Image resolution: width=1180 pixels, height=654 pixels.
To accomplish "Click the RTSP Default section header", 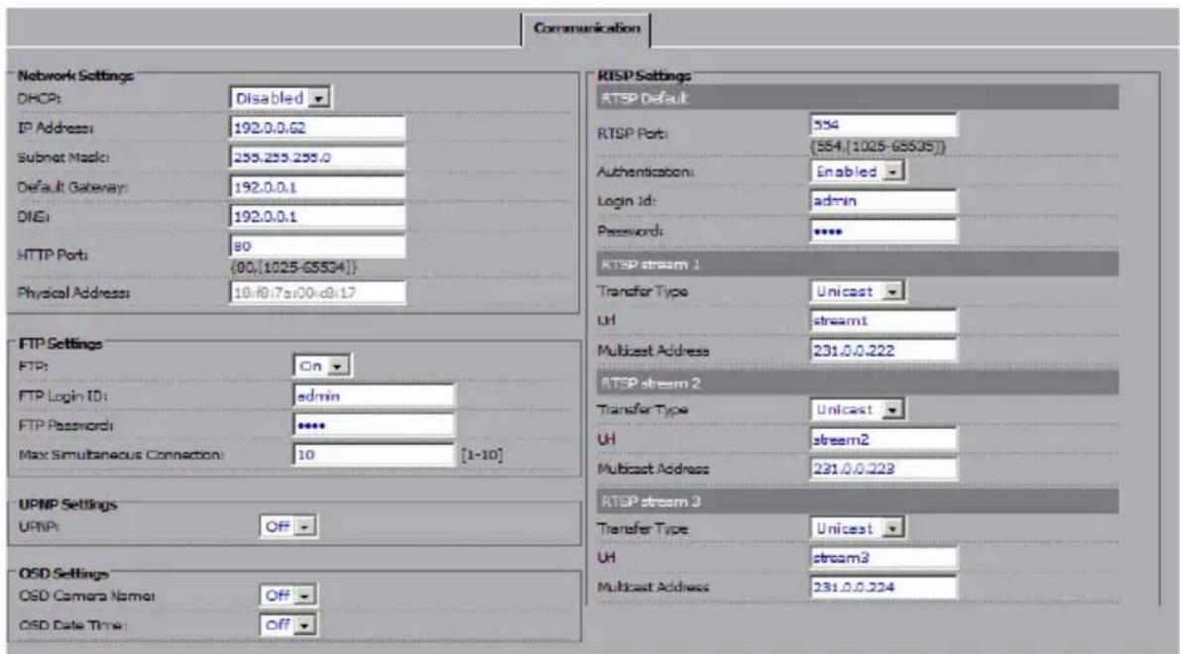I will point(857,98).
